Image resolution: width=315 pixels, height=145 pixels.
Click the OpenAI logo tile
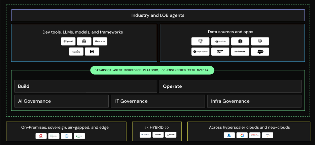(x=68, y=42)
